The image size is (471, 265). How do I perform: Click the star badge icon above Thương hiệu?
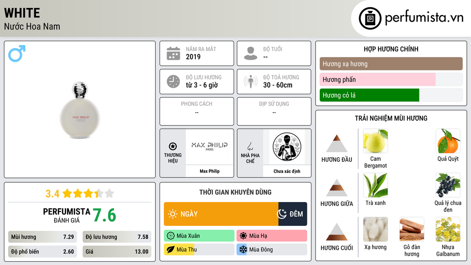173,146
